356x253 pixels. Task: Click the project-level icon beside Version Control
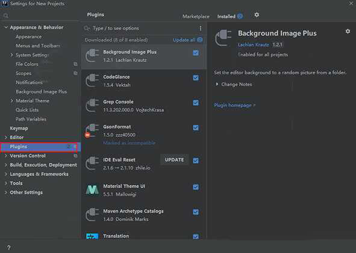[75, 156]
